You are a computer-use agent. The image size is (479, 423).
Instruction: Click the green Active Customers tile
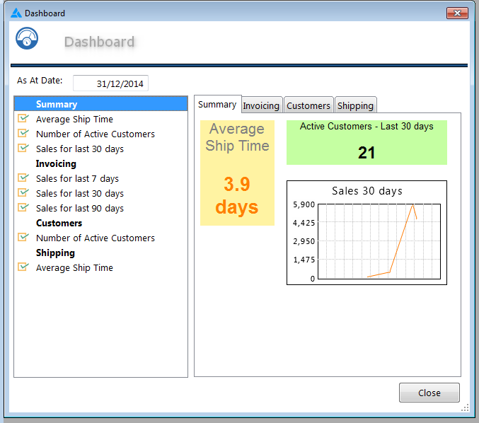click(x=367, y=143)
